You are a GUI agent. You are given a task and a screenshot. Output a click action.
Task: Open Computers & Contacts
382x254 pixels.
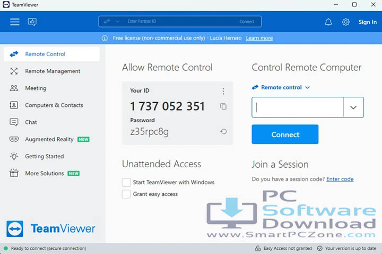52,105
